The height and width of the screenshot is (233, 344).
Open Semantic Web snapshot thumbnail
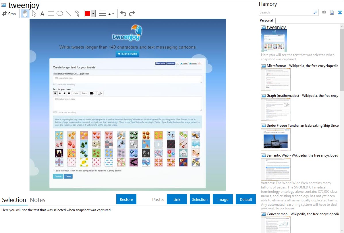(x=276, y=169)
